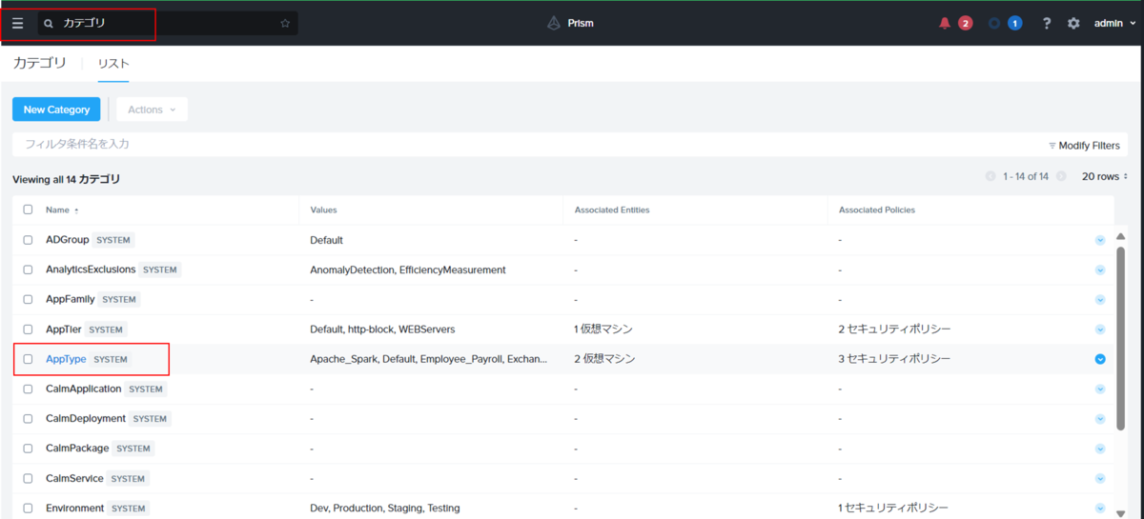Image resolution: width=1144 pixels, height=519 pixels.
Task: Click '1 仮想マシン' in AppTier row
Action: tap(603, 329)
